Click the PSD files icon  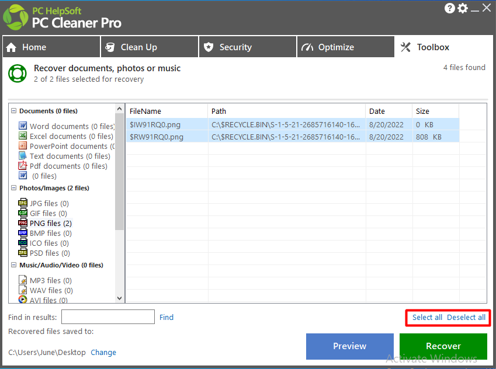click(x=23, y=253)
